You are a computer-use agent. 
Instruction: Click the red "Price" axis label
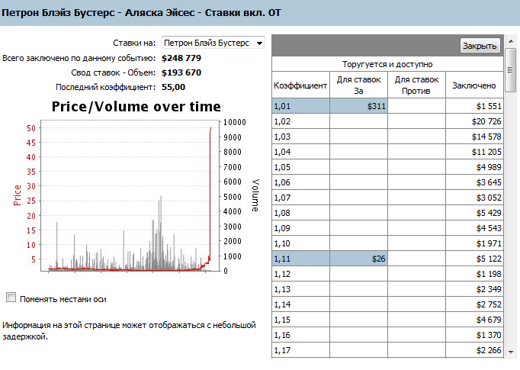pos(17,195)
